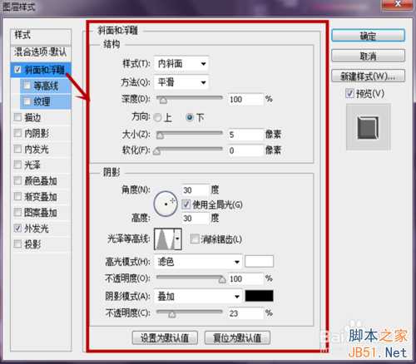Click the 大小 value field showing 5

click(245, 135)
